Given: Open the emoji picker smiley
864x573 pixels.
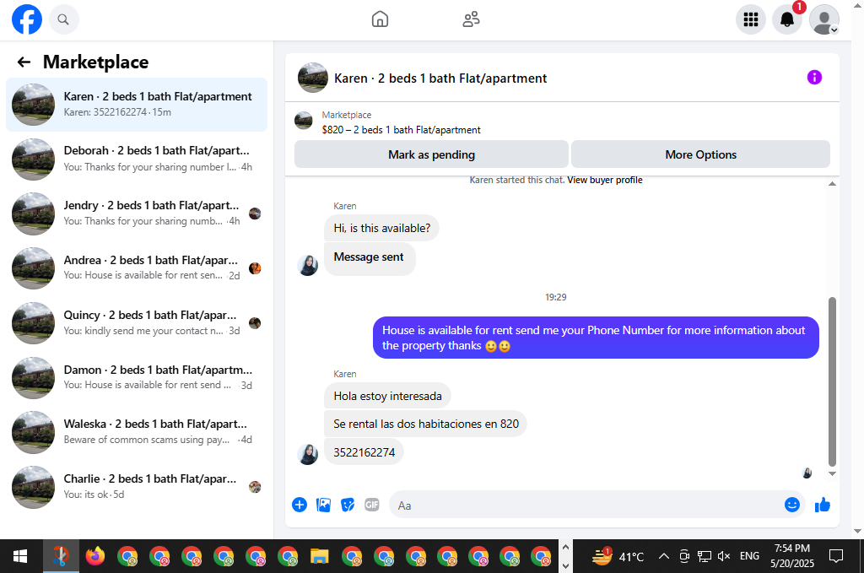Looking at the screenshot, I should coord(791,505).
